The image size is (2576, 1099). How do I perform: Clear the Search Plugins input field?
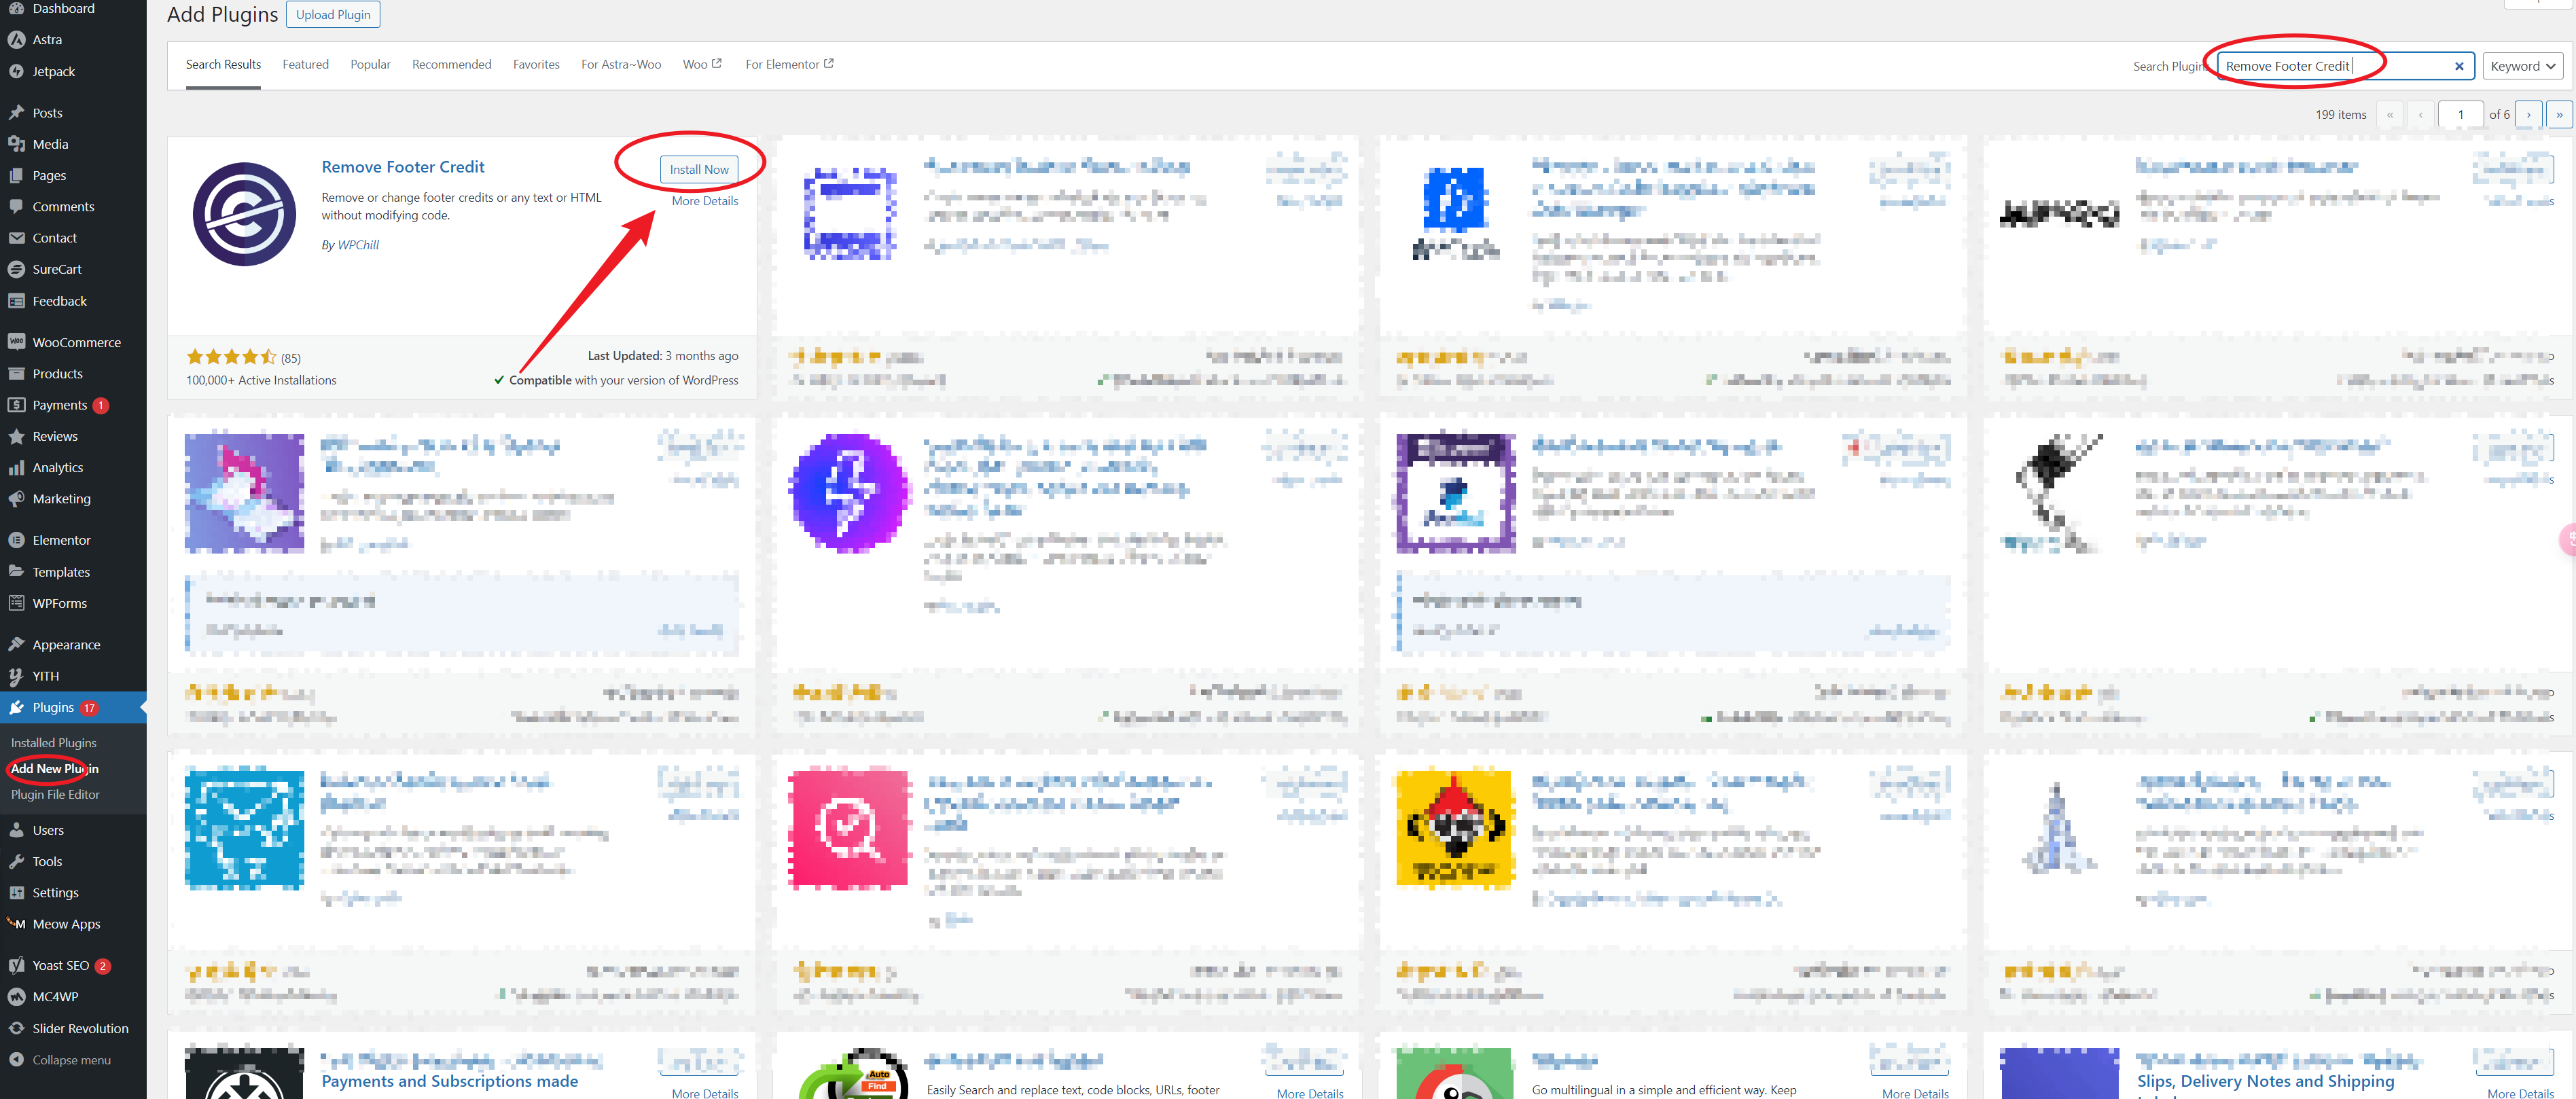click(x=2459, y=66)
